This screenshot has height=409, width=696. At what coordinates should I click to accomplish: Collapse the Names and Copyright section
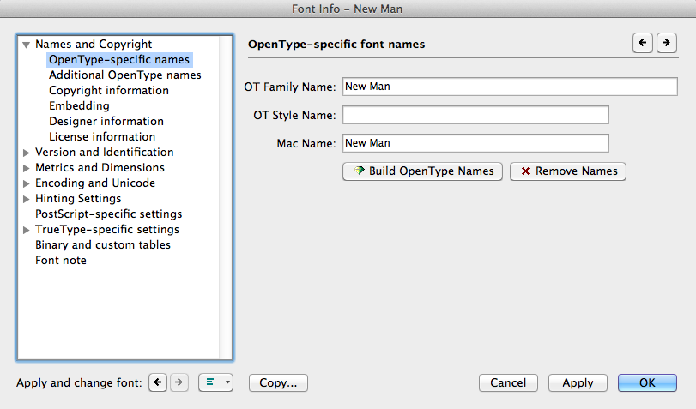(x=27, y=45)
